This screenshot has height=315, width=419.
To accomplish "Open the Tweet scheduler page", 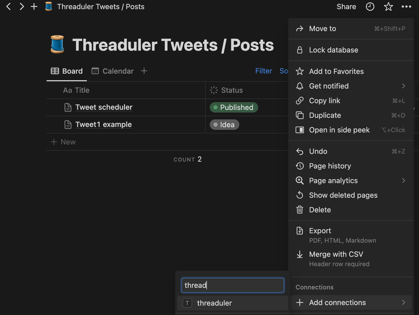I will 104,107.
